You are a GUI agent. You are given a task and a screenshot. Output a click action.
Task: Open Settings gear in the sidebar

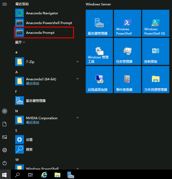click(x=5, y=150)
